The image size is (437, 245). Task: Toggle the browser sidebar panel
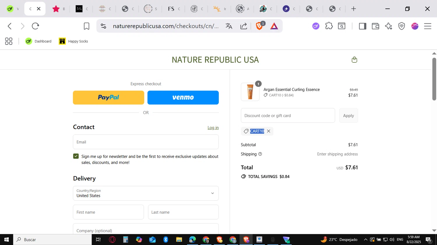[x=362, y=26]
